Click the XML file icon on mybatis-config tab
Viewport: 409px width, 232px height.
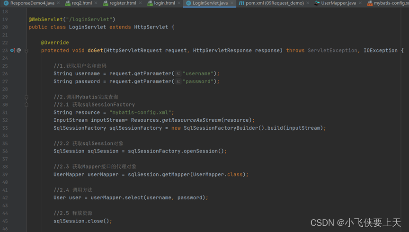(370, 3)
